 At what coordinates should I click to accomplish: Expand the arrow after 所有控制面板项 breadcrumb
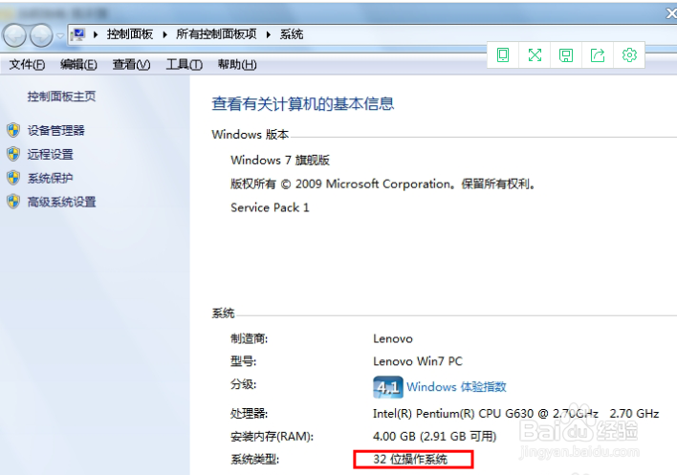coord(269,34)
